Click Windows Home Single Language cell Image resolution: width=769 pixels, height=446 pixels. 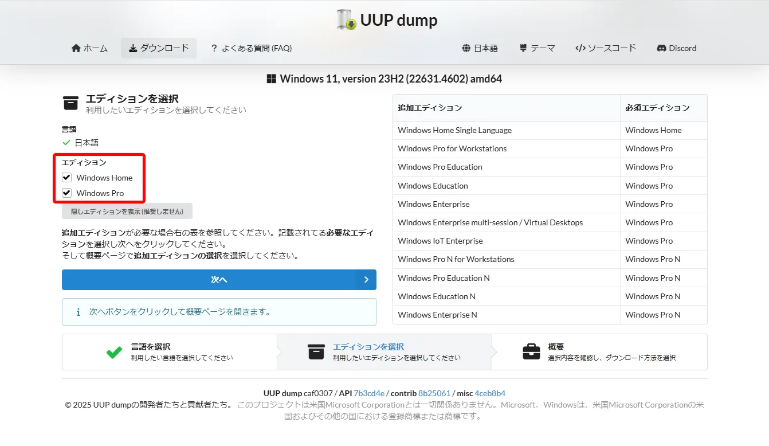point(507,130)
